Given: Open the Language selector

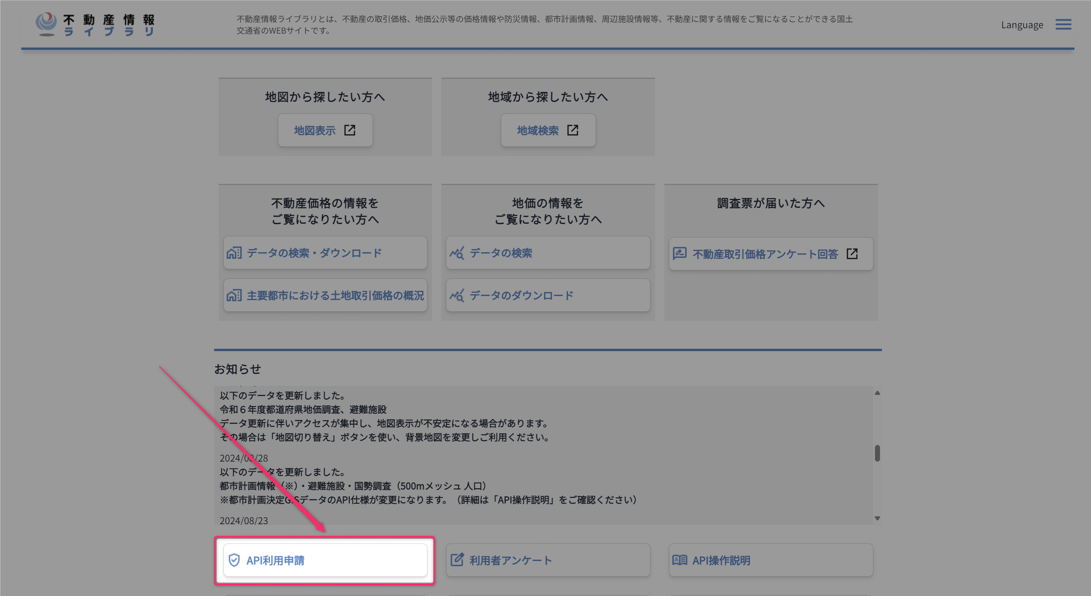Looking at the screenshot, I should (1021, 25).
